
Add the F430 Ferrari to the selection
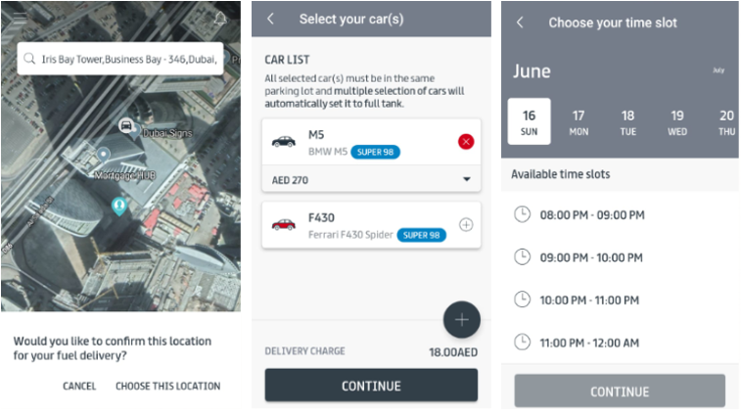pyautogui.click(x=466, y=225)
